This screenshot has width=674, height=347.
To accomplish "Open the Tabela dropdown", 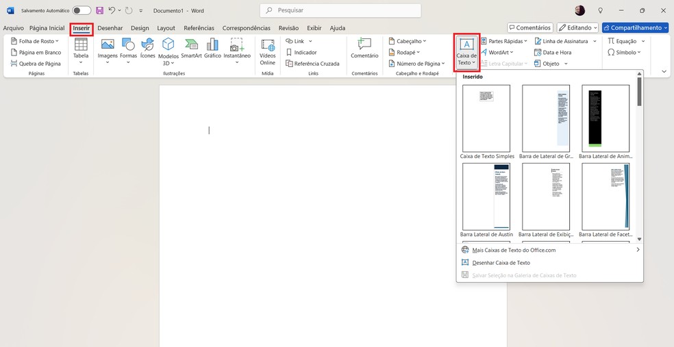I will tap(81, 51).
